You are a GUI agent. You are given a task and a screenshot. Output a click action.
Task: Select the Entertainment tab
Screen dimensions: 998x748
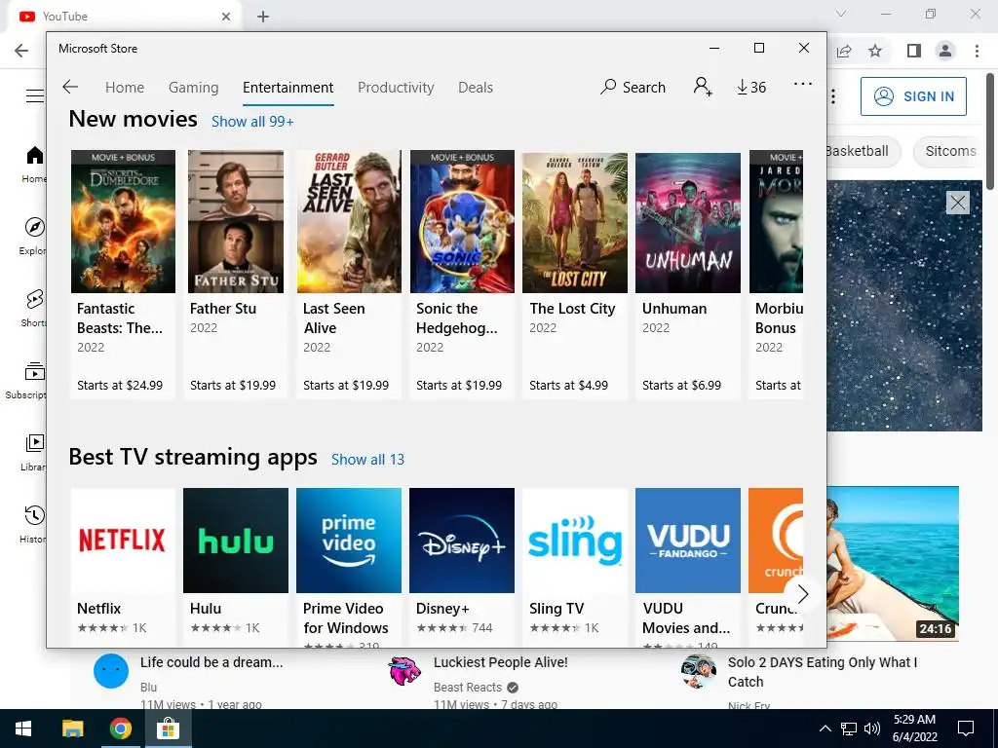(x=288, y=87)
